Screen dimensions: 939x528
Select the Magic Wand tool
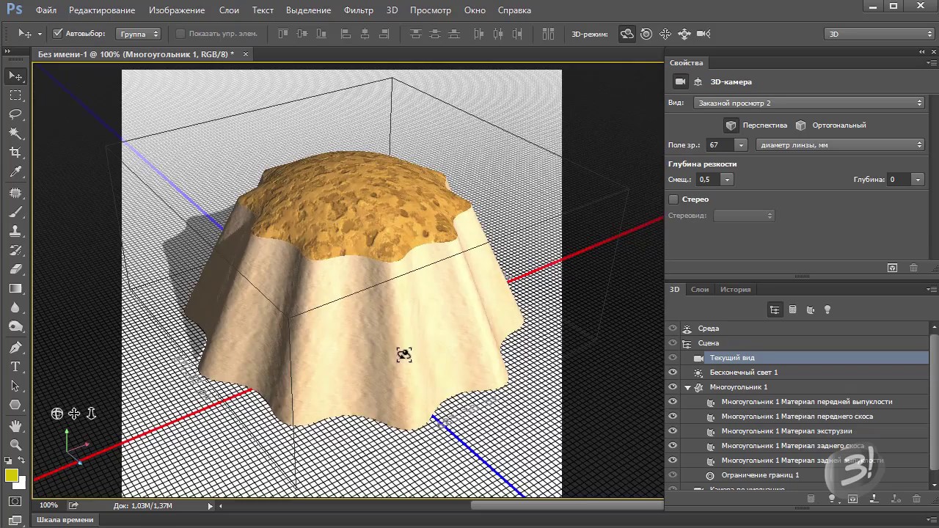click(15, 133)
